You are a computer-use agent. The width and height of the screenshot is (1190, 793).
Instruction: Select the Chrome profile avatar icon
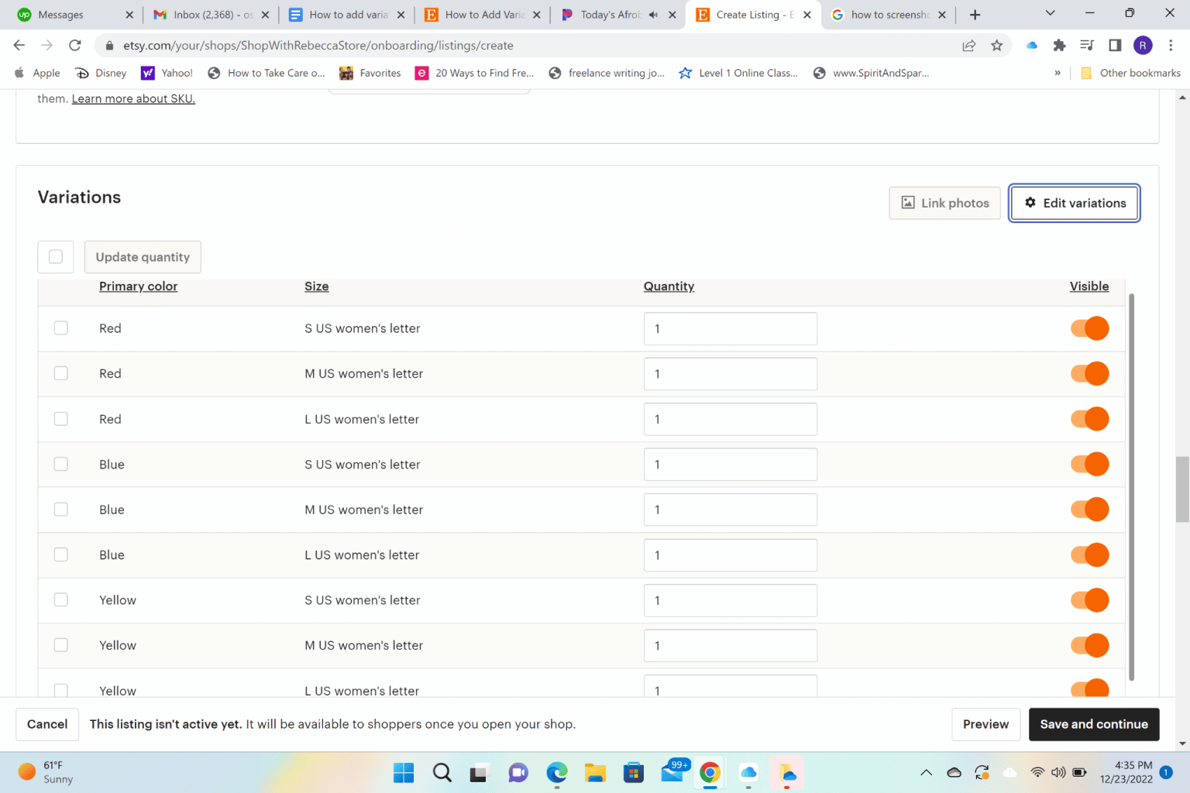click(x=1143, y=45)
